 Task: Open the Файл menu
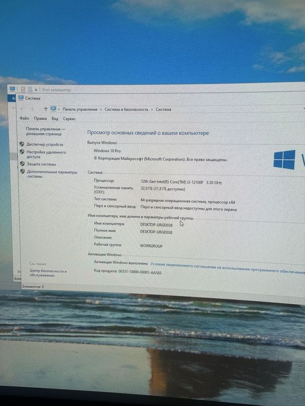coord(24,119)
